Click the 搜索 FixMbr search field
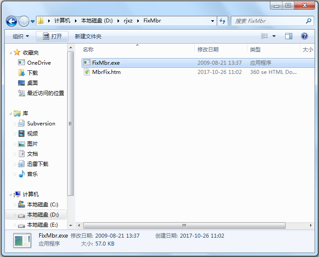 pos(269,21)
